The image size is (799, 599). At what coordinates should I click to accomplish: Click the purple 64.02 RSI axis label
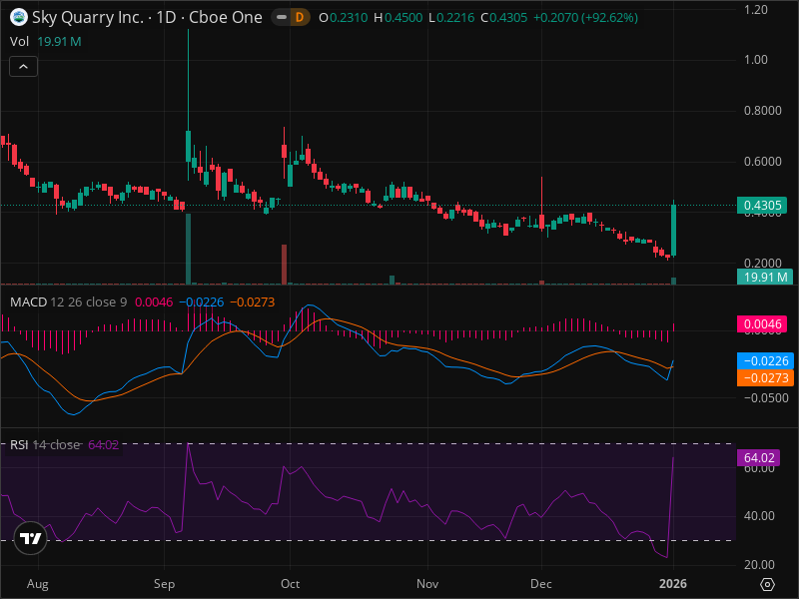[x=759, y=458]
